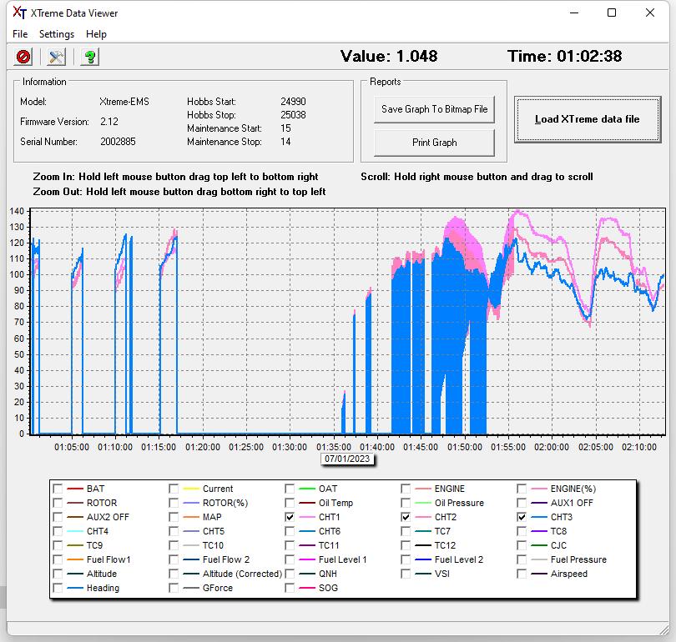The height and width of the screenshot is (642, 676).
Task: Enable the Fuel Level 2 checkbox
Action: point(406,559)
